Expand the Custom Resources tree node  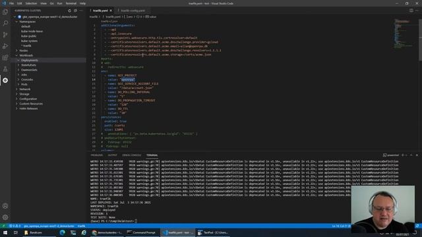point(16,104)
